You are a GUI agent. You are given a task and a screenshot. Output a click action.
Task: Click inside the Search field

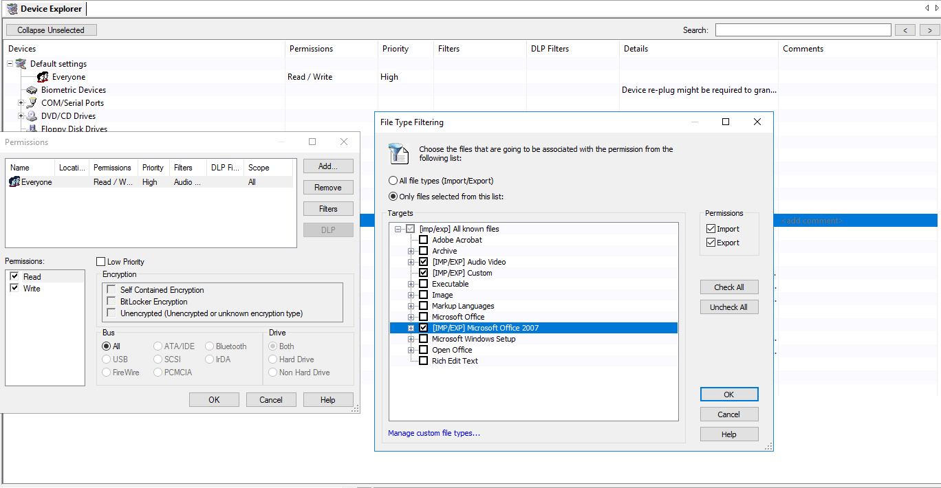click(803, 30)
